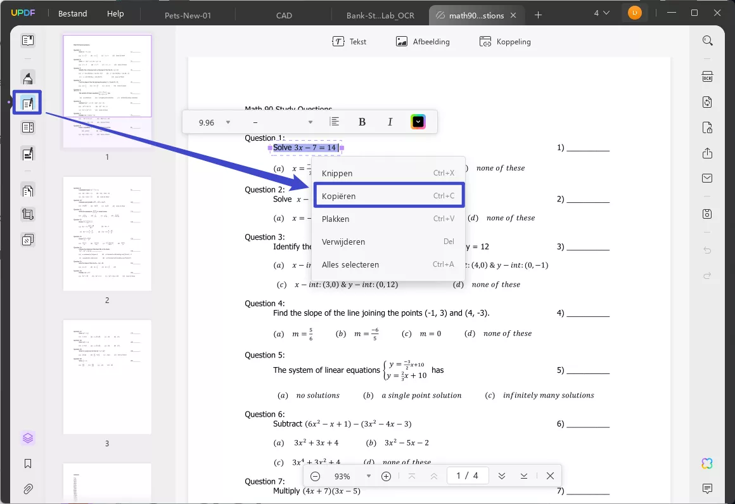Select the Crop Pages tool in sidebar
The image size is (735, 504).
[28, 215]
